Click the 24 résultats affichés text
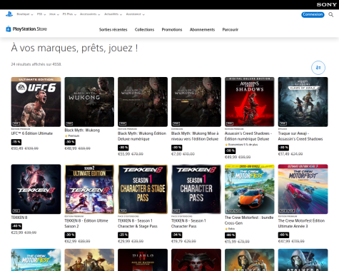 [36, 64]
